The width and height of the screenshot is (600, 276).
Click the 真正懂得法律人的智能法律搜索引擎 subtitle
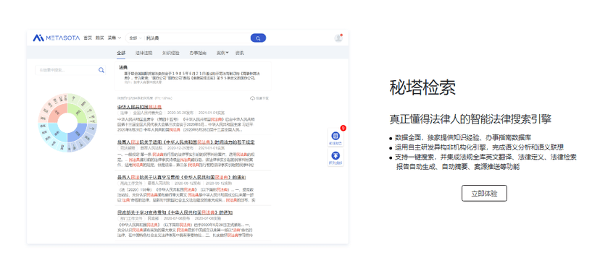(470, 118)
